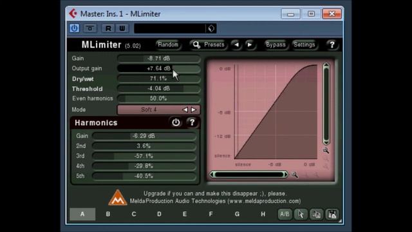This screenshot has height=232, width=412.
Task: Toggle the A/B comparison button
Action: point(285,214)
